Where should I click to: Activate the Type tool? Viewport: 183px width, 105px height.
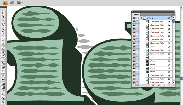(x=3, y=32)
